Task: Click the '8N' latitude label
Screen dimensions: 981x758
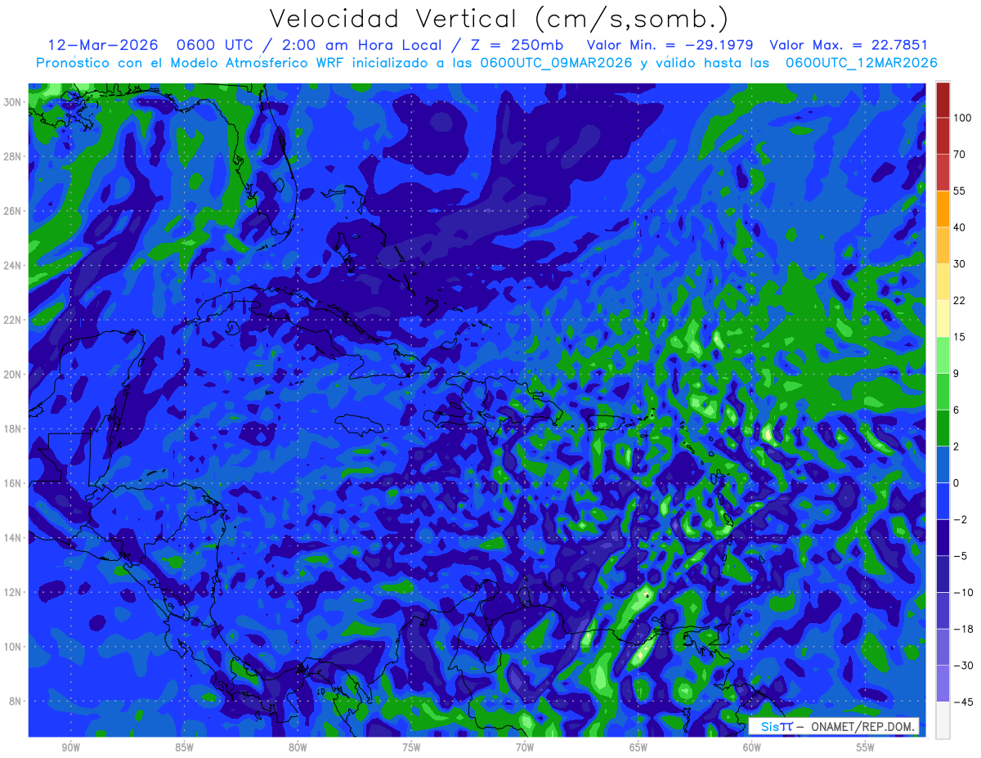Action: pos(16,702)
